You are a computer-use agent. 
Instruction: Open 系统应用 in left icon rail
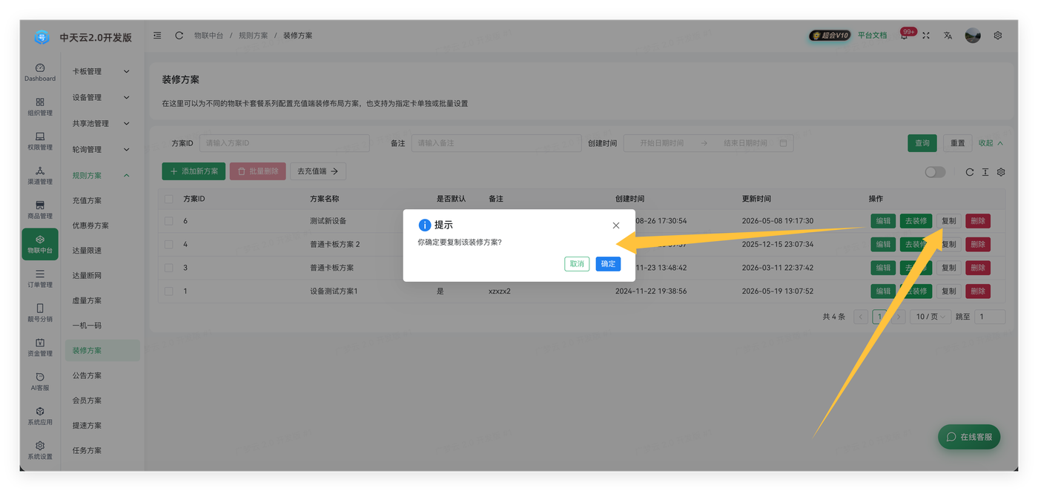(40, 416)
